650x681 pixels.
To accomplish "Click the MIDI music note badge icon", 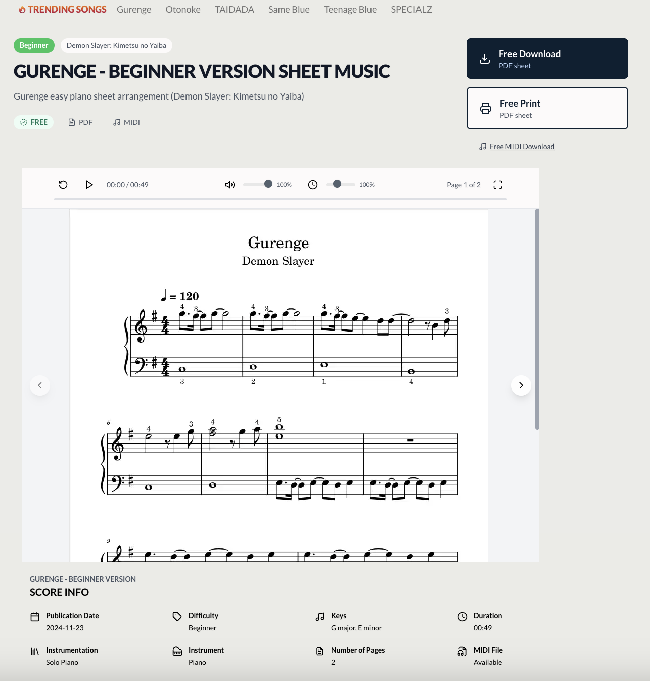I will (117, 122).
